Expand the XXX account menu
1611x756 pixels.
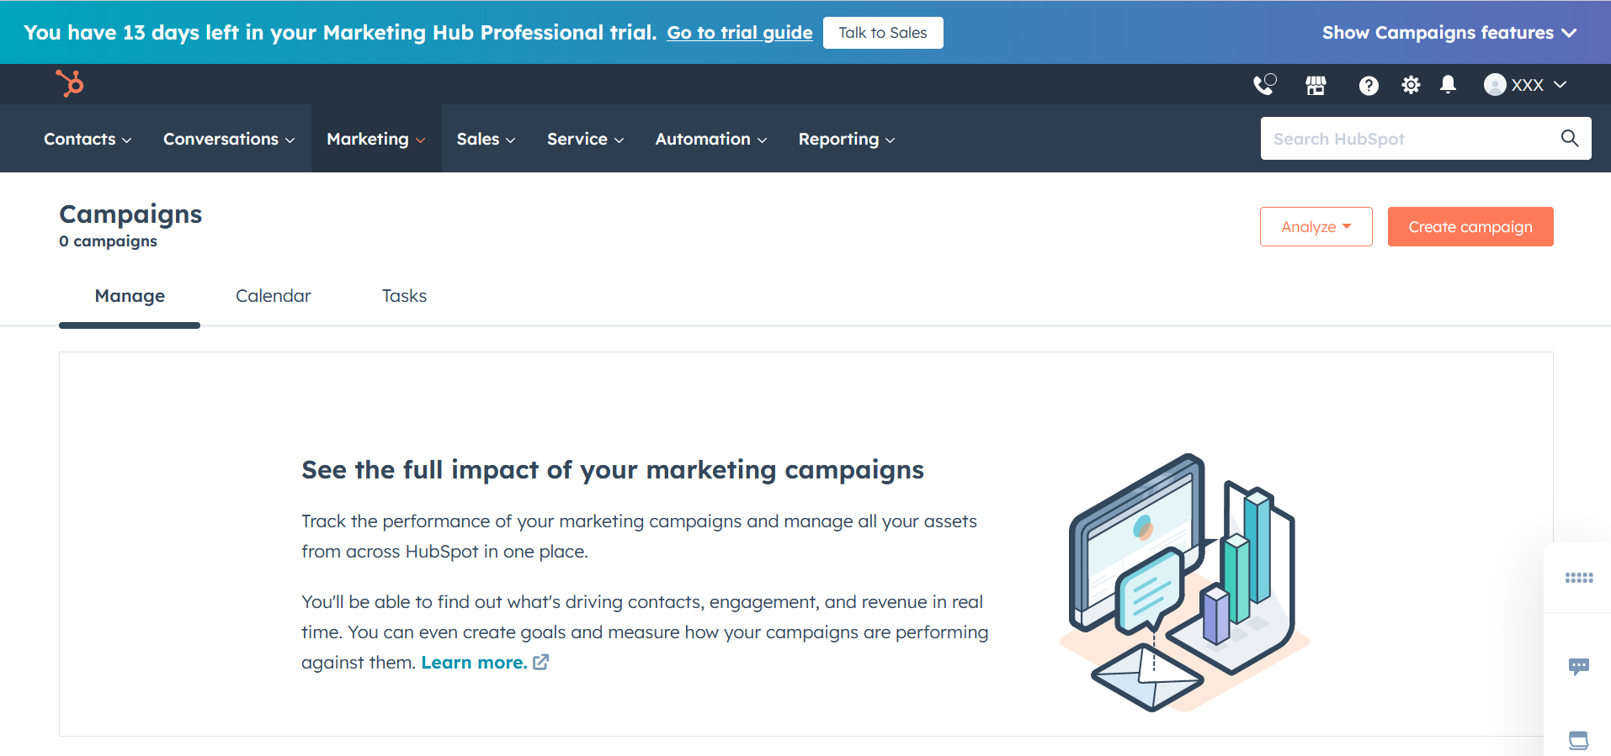pyautogui.click(x=1525, y=85)
